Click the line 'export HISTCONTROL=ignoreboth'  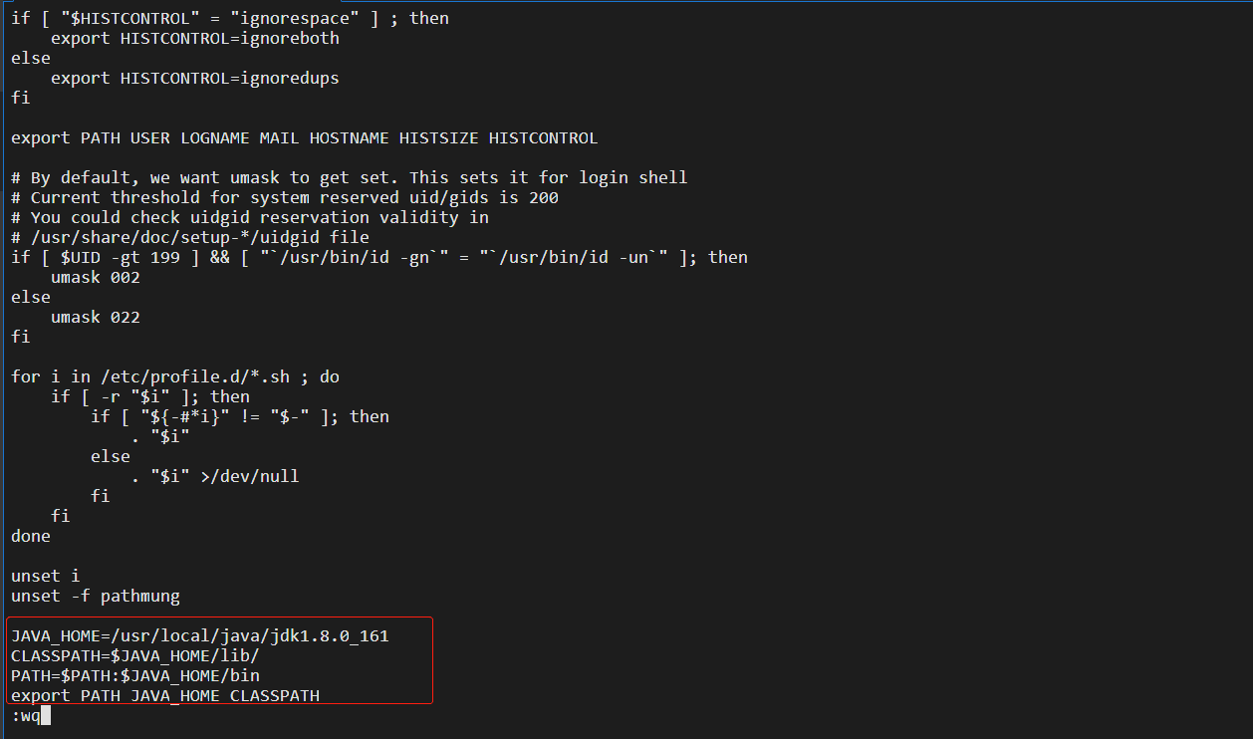(x=195, y=38)
